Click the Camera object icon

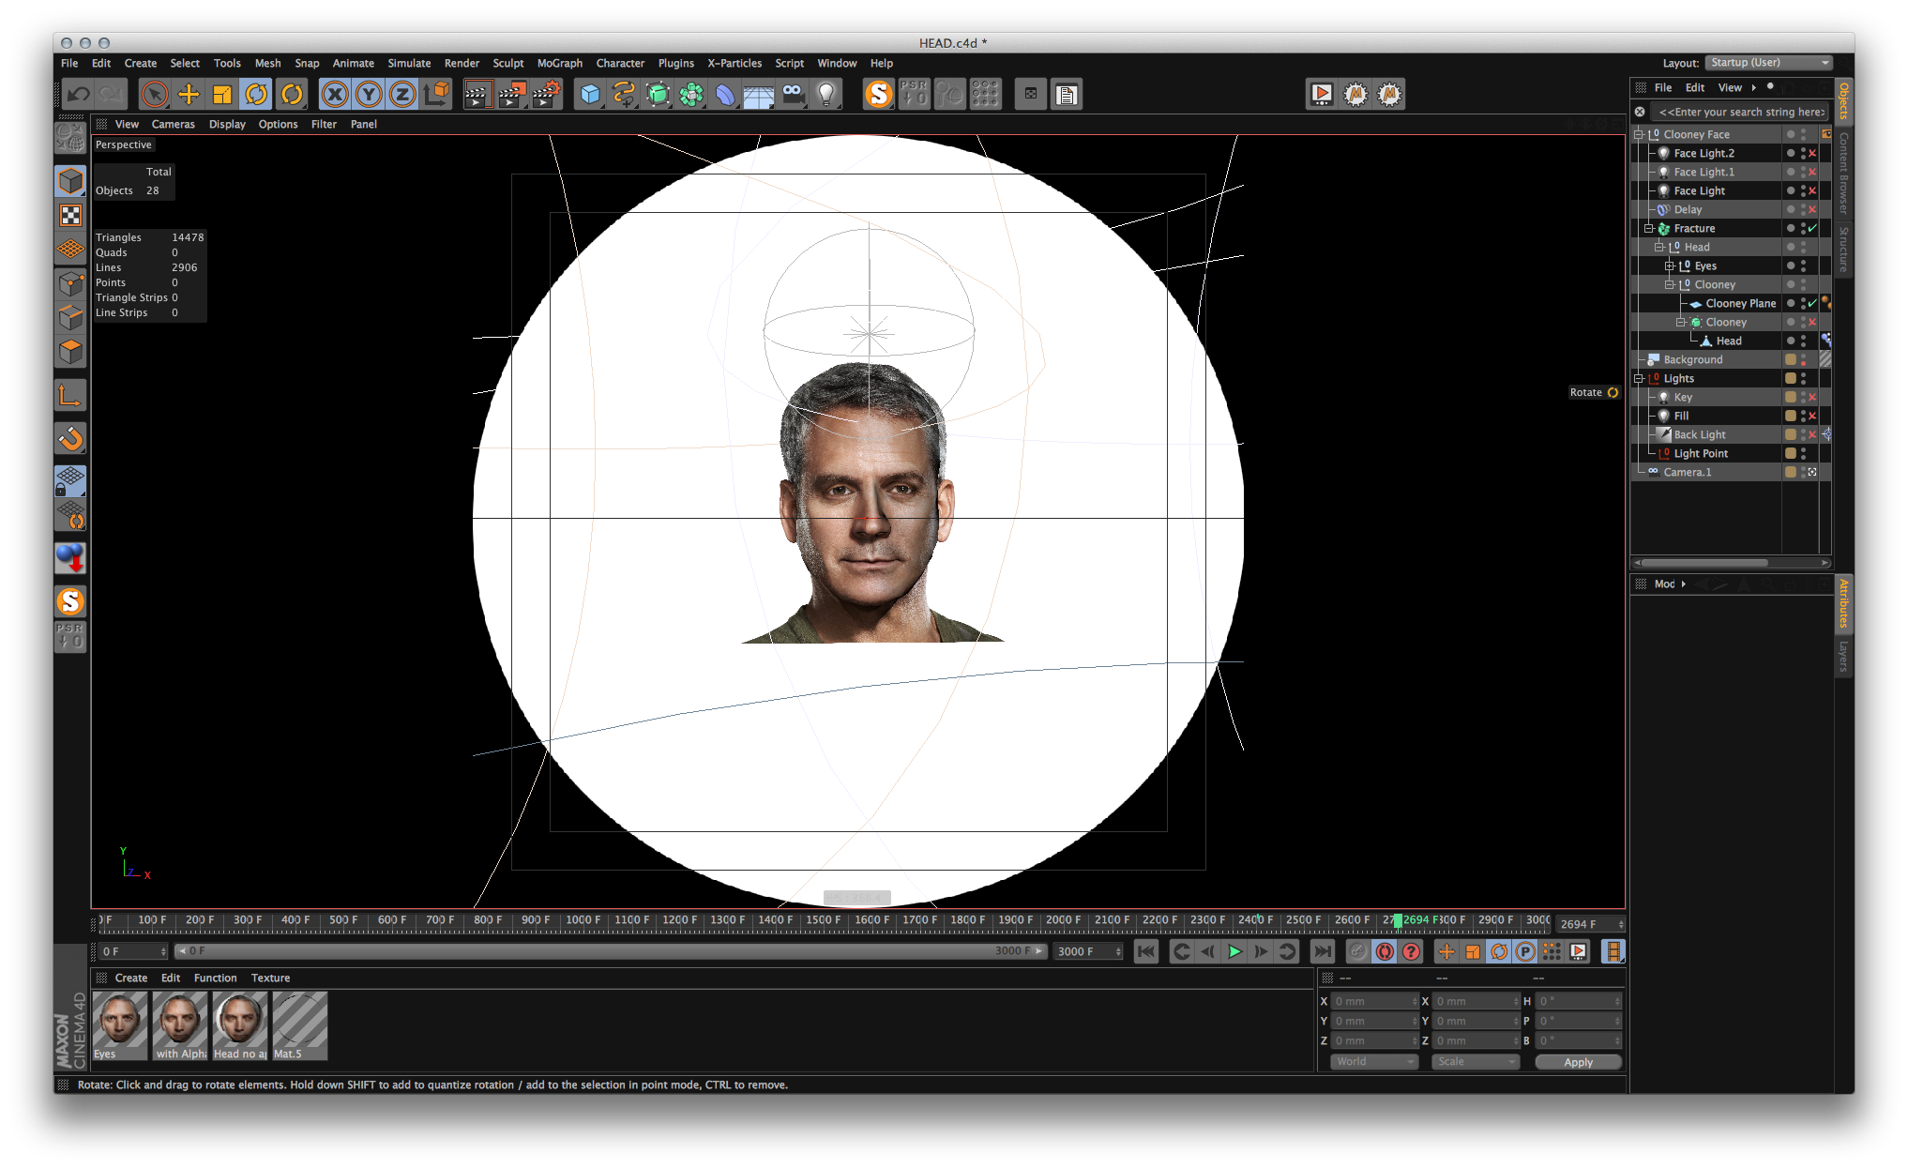[793, 94]
